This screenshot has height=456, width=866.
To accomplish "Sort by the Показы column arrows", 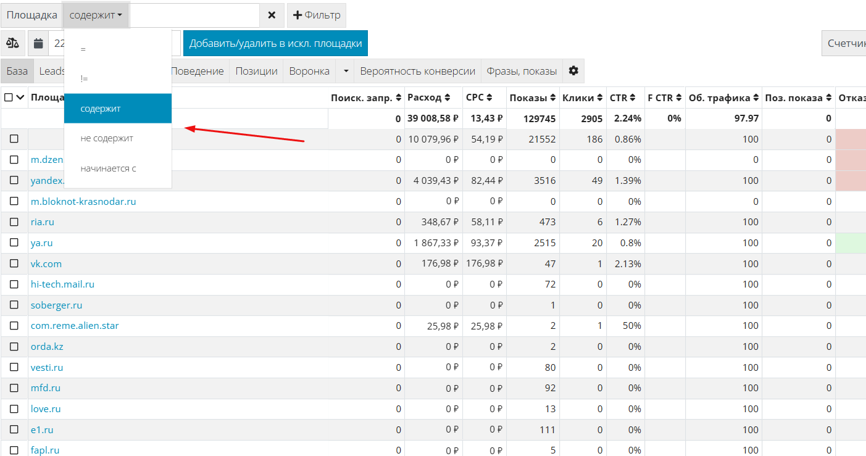I will [553, 97].
